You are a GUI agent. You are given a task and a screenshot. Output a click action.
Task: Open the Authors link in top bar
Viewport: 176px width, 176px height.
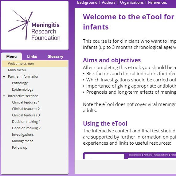109,2
